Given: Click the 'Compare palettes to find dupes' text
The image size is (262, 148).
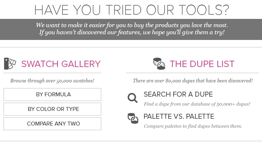Looking at the screenshot, I should click(193, 126).
